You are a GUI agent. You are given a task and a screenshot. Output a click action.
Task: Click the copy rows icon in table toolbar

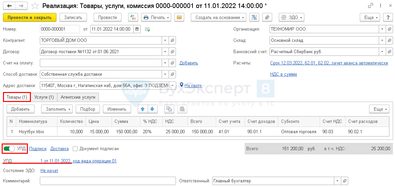[x=169, y=109]
